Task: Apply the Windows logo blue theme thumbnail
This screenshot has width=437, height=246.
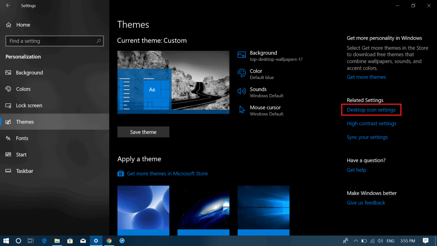Action: [x=263, y=210]
